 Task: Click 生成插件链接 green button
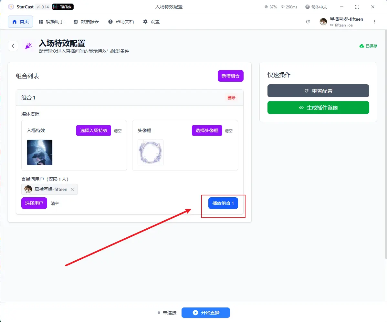click(x=318, y=108)
